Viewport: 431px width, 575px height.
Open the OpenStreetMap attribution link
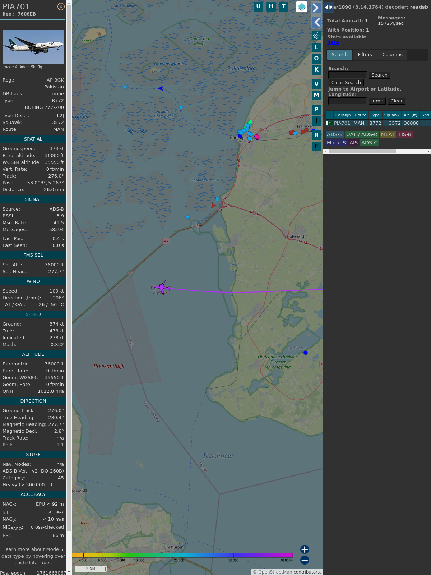pyautogui.click(x=275, y=572)
